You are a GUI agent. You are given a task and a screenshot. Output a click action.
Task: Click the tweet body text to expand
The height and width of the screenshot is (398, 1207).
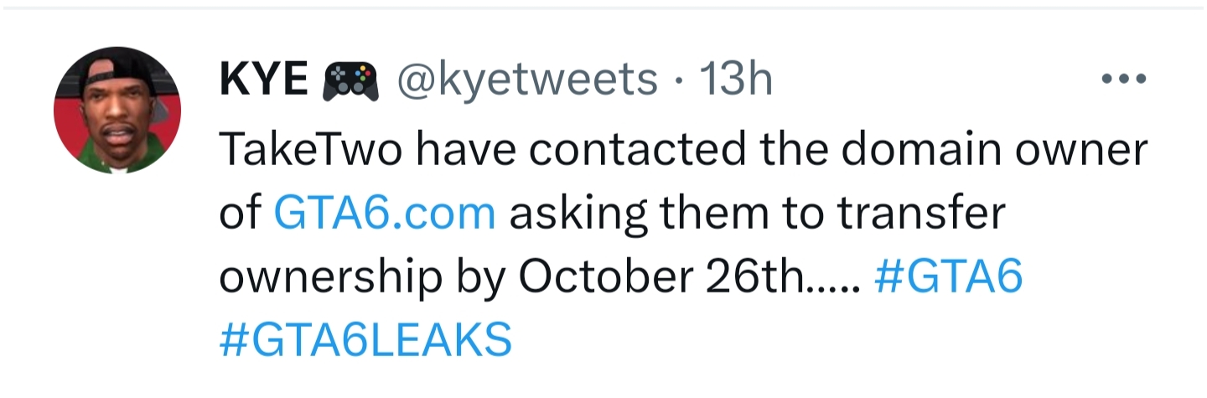point(683,245)
